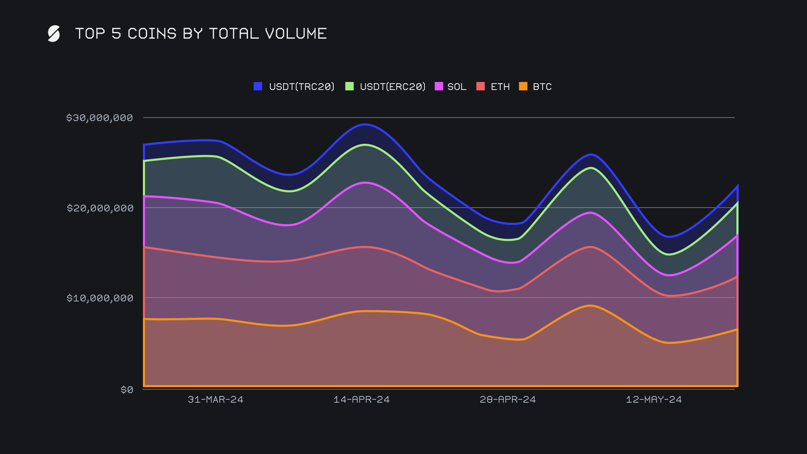The height and width of the screenshot is (454, 807).
Task: Click the 14-APR-24 axis date label
Action: tap(361, 399)
